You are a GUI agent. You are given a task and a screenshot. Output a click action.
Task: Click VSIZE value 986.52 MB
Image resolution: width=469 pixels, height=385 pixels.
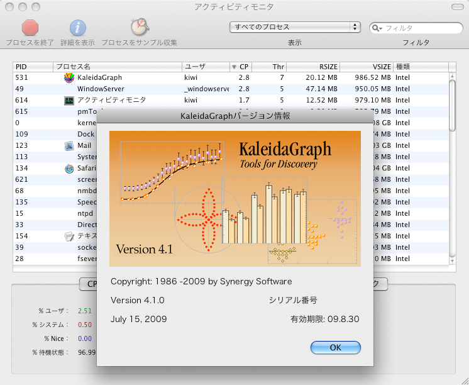click(x=373, y=77)
